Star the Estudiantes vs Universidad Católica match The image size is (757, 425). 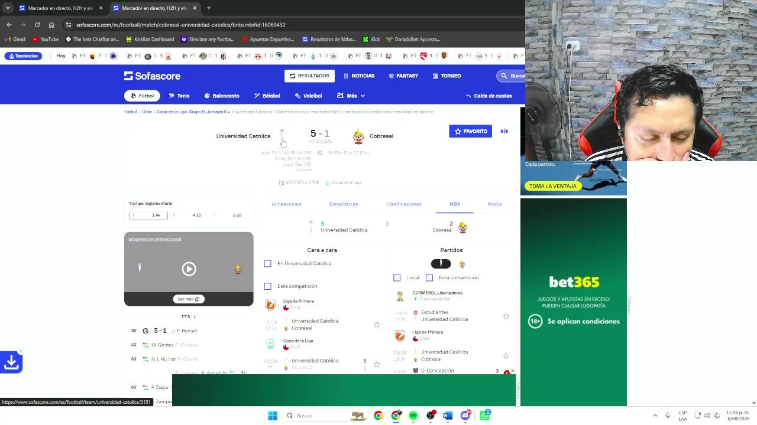pos(506,316)
